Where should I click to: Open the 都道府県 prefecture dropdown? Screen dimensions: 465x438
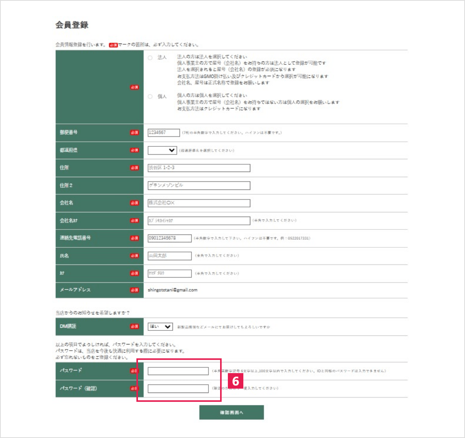click(x=162, y=150)
